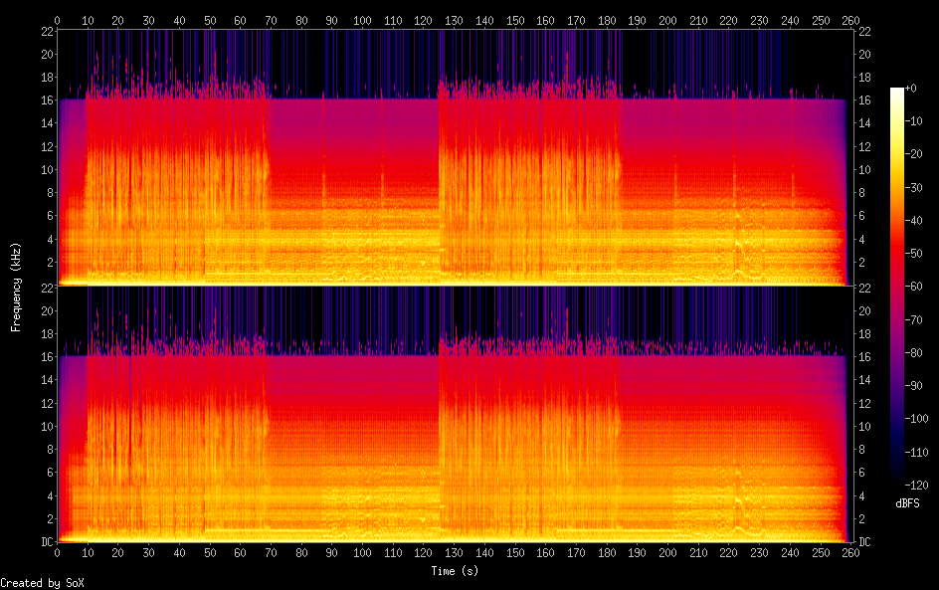
Task: Click dark bottom end of dBFS color bar
Action: pyautogui.click(x=897, y=480)
